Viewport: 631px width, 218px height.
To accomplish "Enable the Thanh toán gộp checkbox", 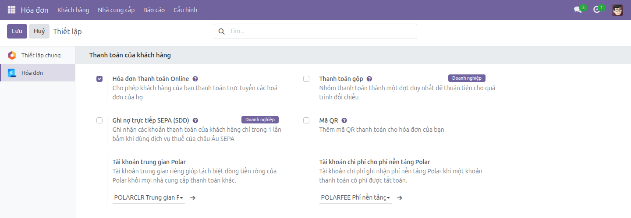I will [306, 79].
